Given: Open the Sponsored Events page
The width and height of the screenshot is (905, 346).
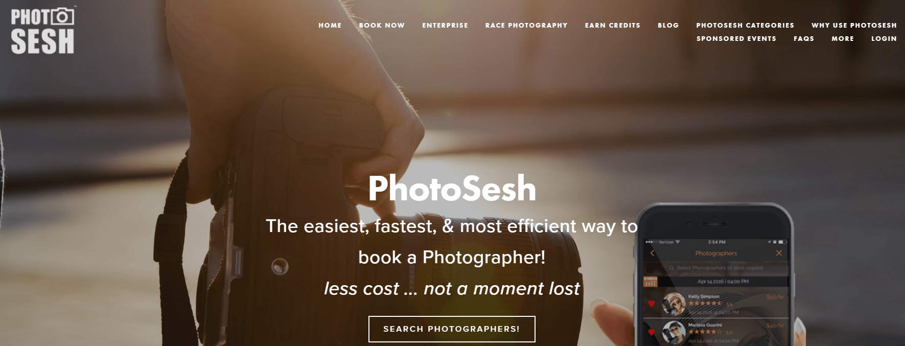Looking at the screenshot, I should pyautogui.click(x=736, y=38).
